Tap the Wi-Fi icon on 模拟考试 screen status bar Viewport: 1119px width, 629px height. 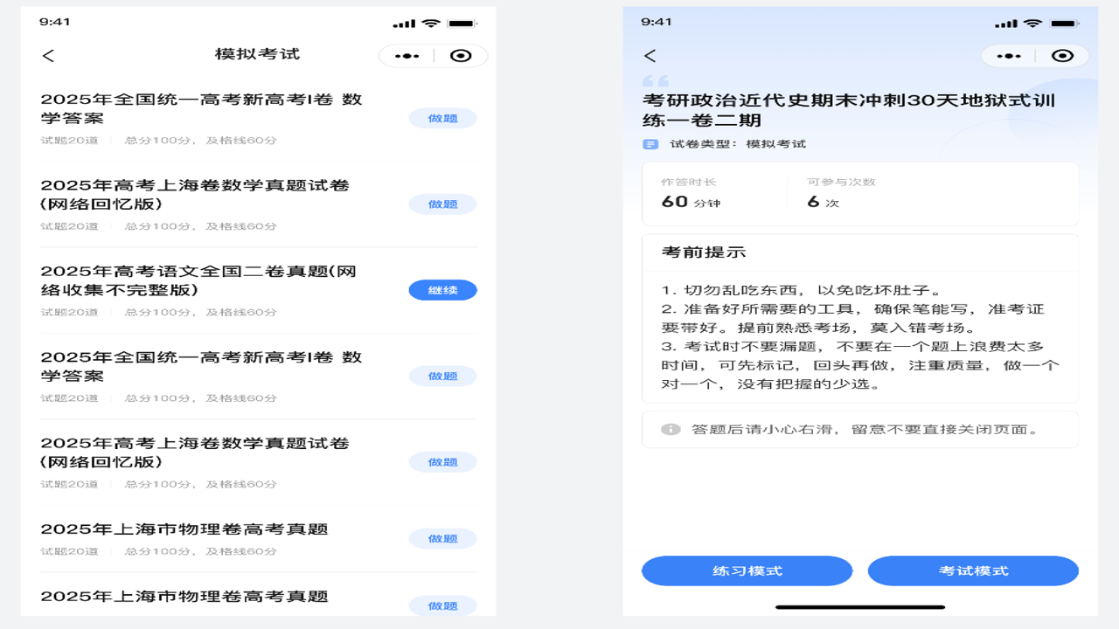click(x=431, y=23)
